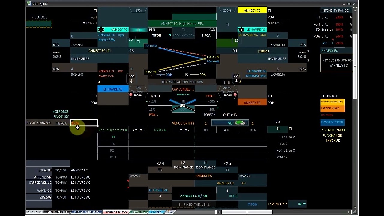Open the NINJA INPUT1 sheet tab
Screen dimensions: 384x216
57,212
